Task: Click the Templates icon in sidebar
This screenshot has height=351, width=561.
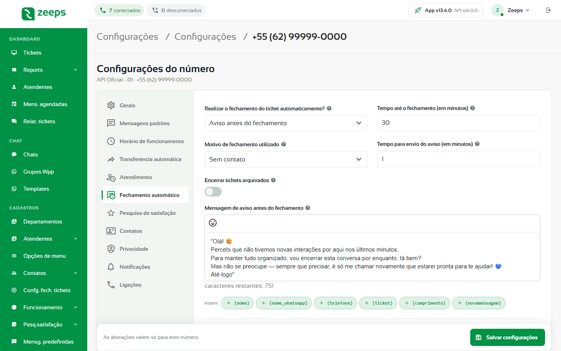Action: tap(14, 189)
